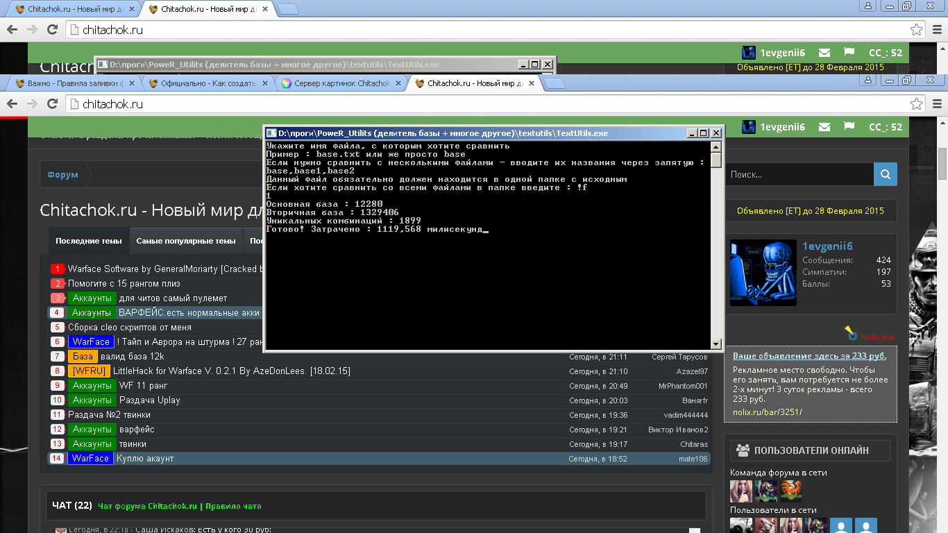Open the Chrome user profile button of the two-tab window
The height and width of the screenshot is (533, 948).
click(867, 6)
